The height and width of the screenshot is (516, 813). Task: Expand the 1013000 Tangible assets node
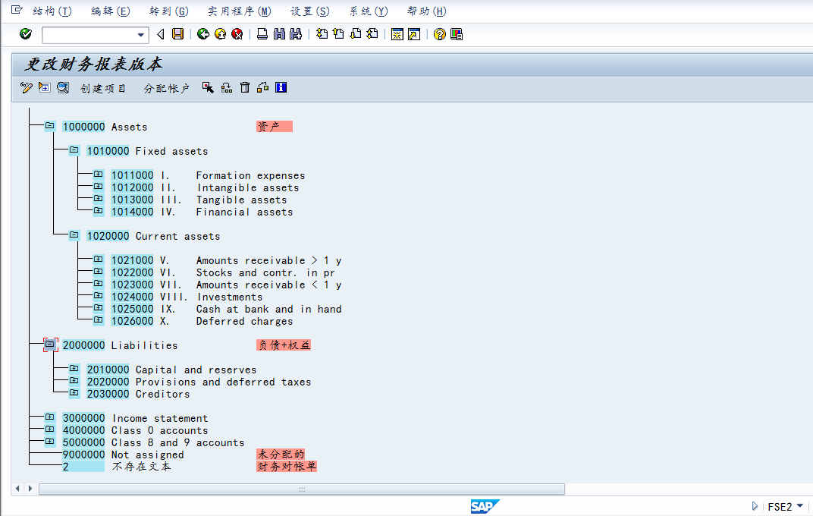pyautogui.click(x=98, y=199)
